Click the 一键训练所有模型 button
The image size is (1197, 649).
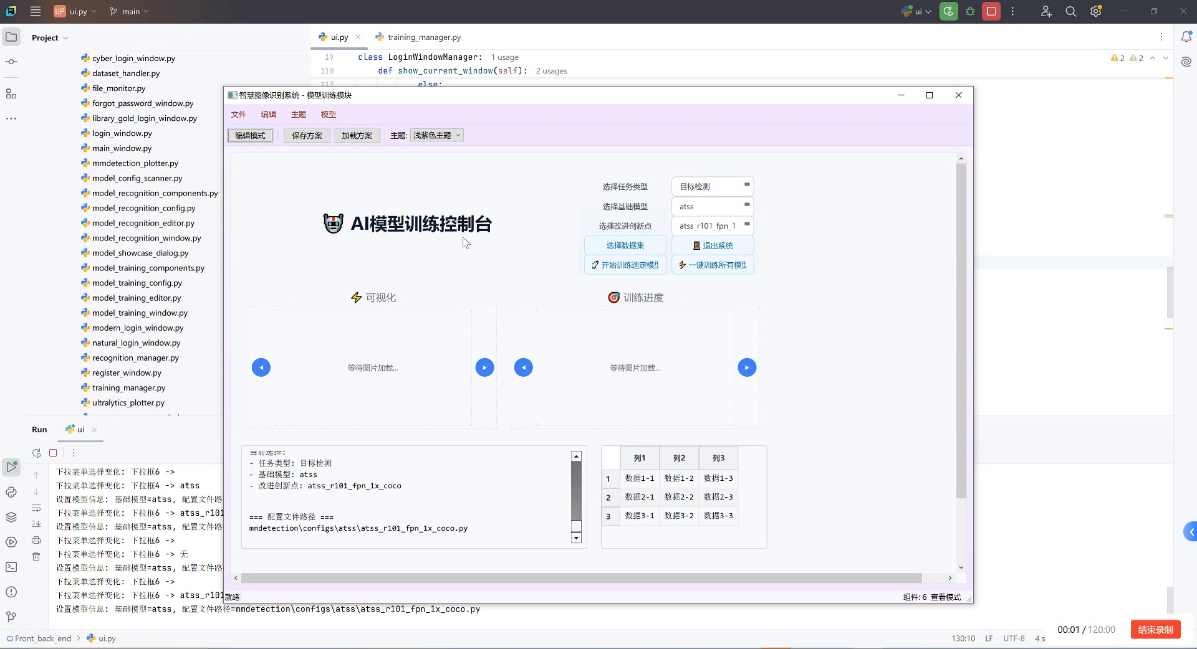click(713, 265)
